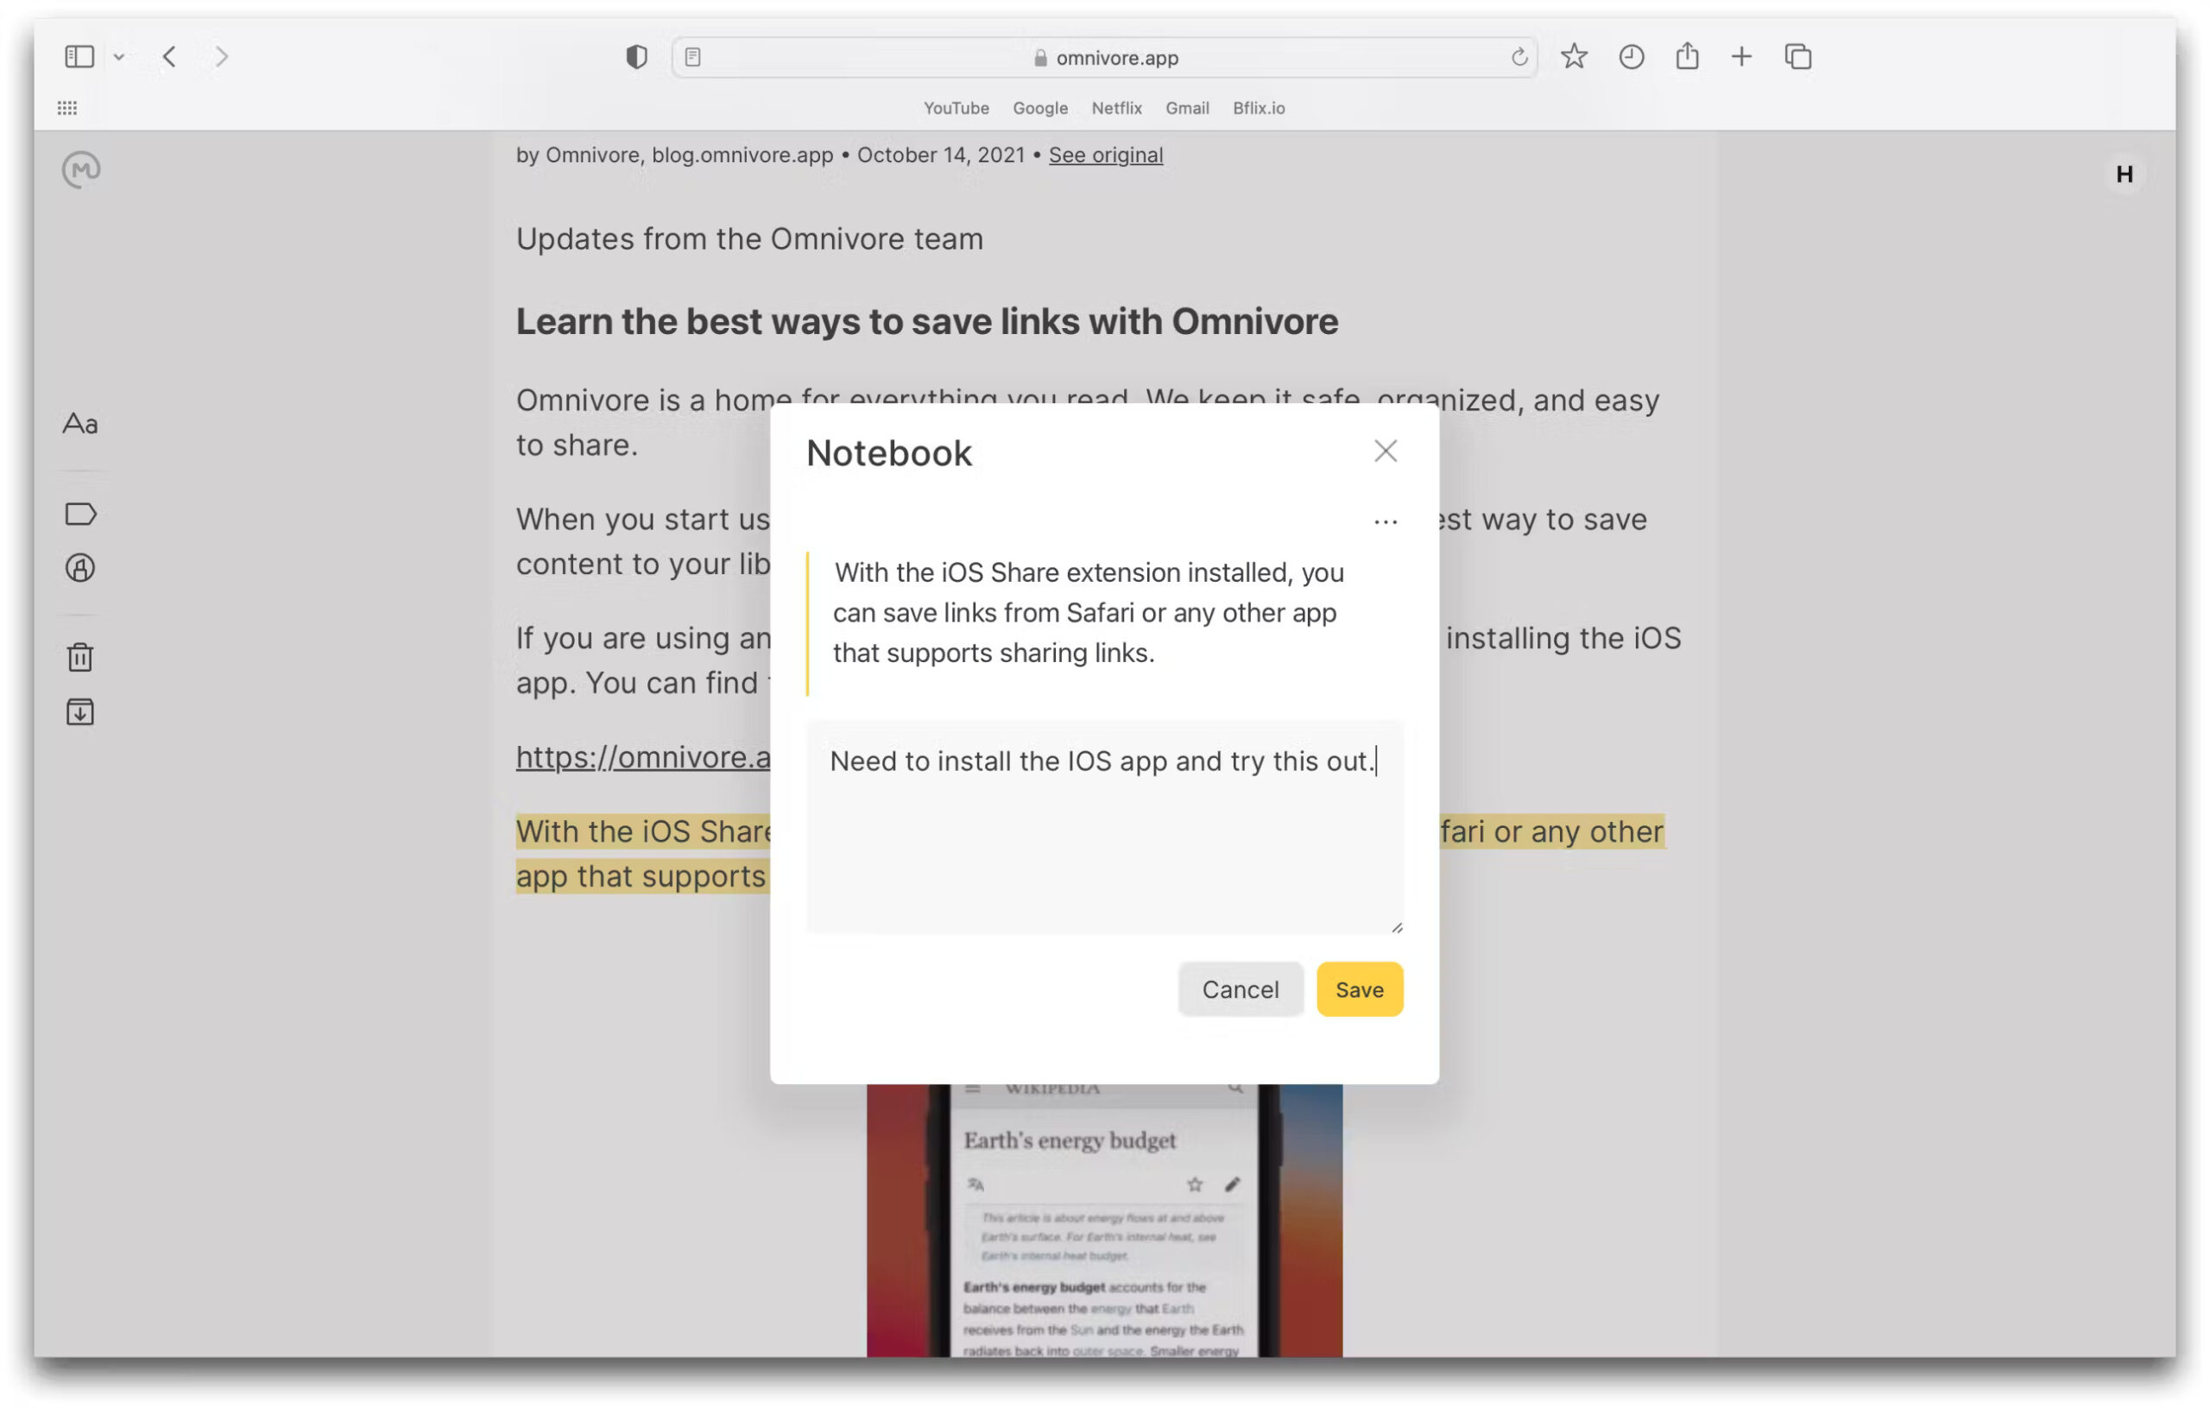Screen dimensions: 2210x1408
Task: Open reader text settings (Aa)
Action: (81, 423)
